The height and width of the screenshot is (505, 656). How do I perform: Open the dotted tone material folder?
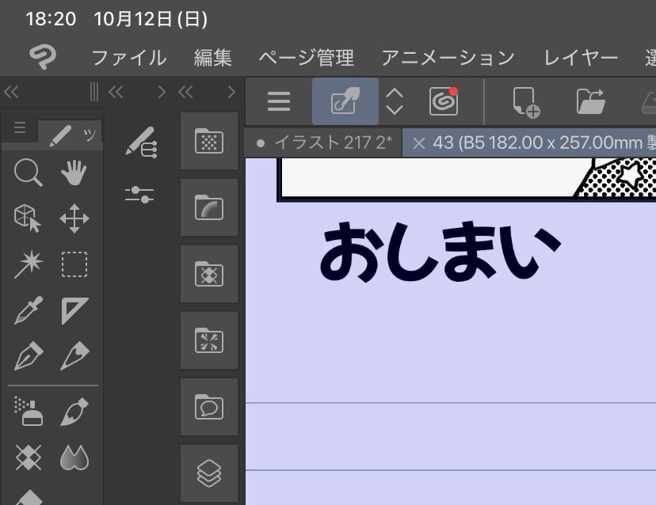pos(209,141)
